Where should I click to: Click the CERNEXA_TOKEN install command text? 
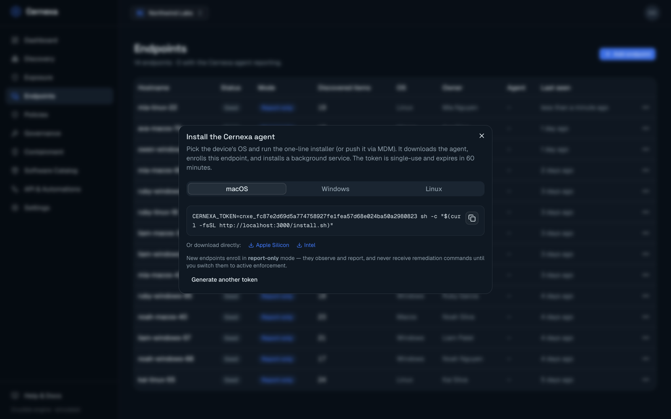coord(326,221)
